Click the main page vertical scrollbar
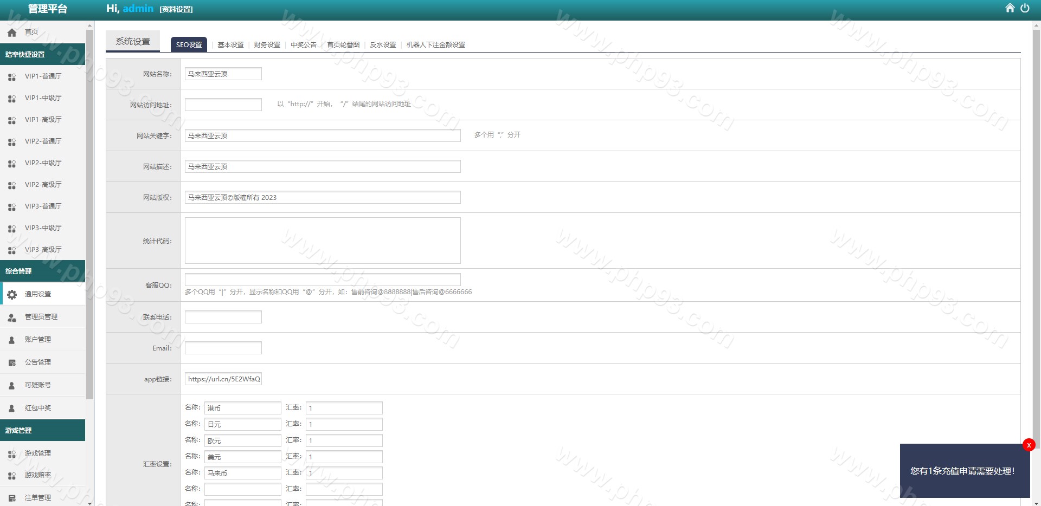The width and height of the screenshot is (1041, 506). [x=1036, y=217]
